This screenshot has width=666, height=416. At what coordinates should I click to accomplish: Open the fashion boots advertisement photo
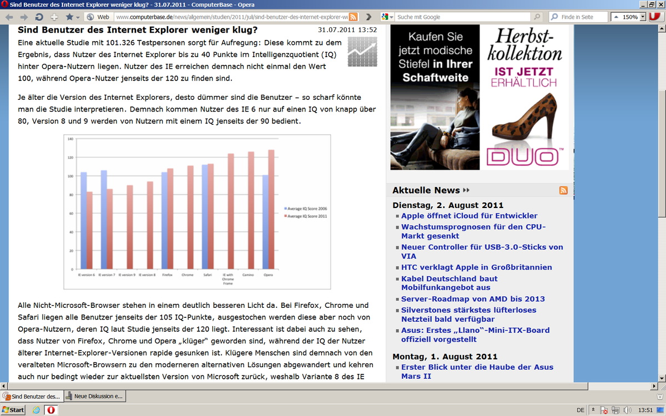click(435, 97)
